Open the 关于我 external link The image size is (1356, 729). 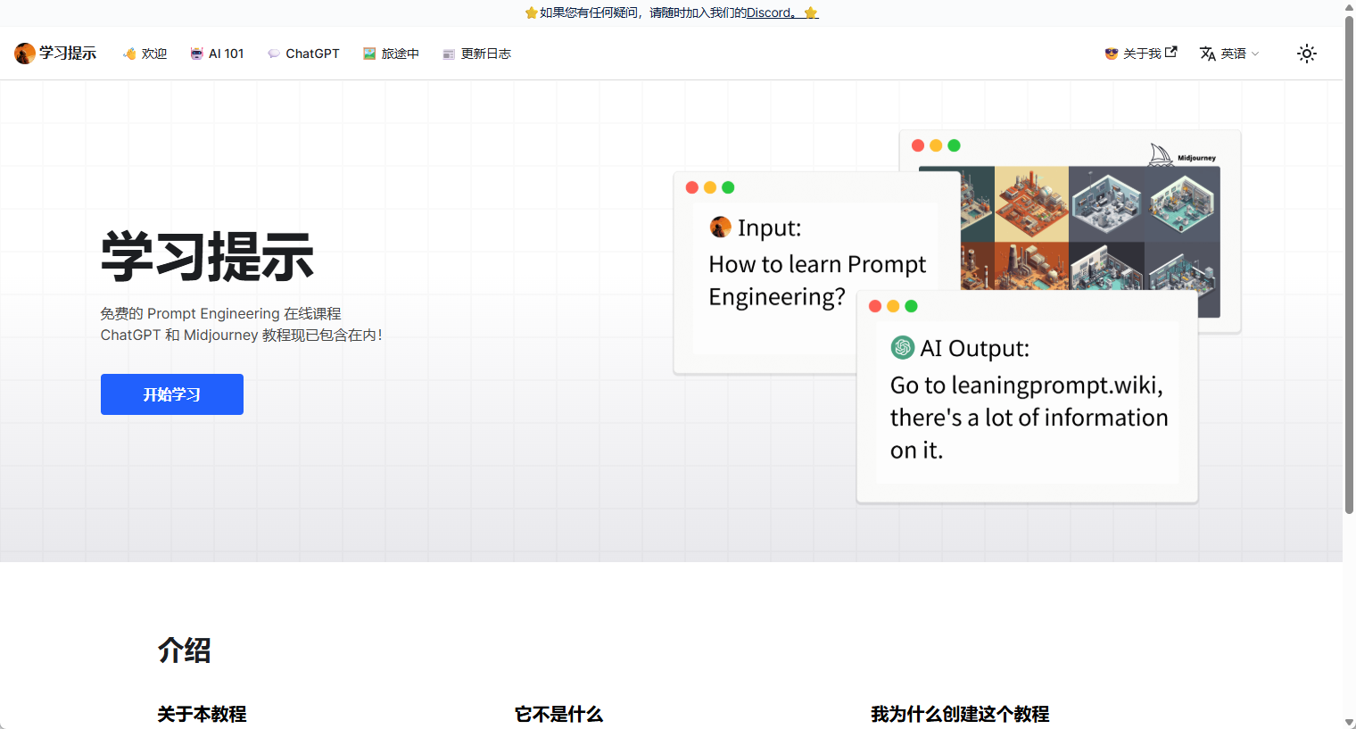click(x=1141, y=54)
